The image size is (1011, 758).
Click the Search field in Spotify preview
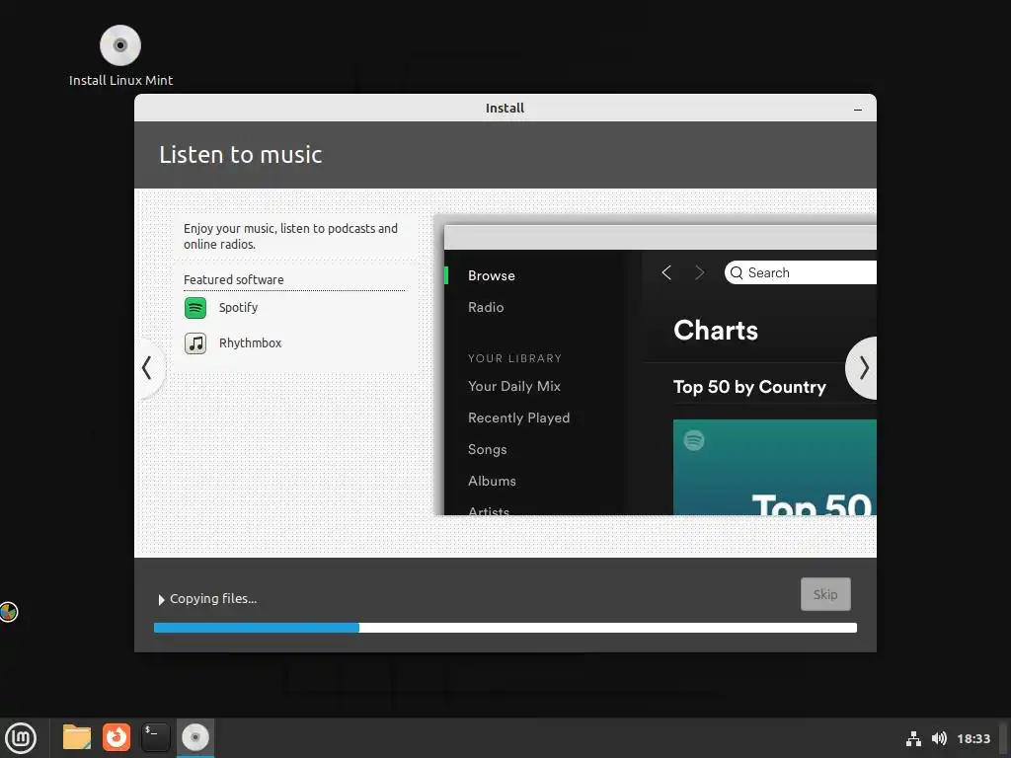click(x=800, y=272)
